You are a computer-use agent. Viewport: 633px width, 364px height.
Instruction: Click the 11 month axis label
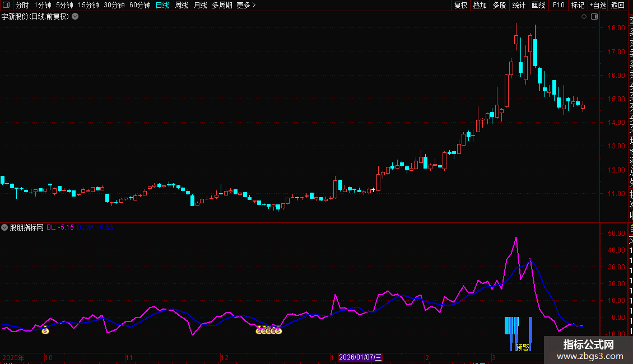pyautogui.click(x=129, y=357)
